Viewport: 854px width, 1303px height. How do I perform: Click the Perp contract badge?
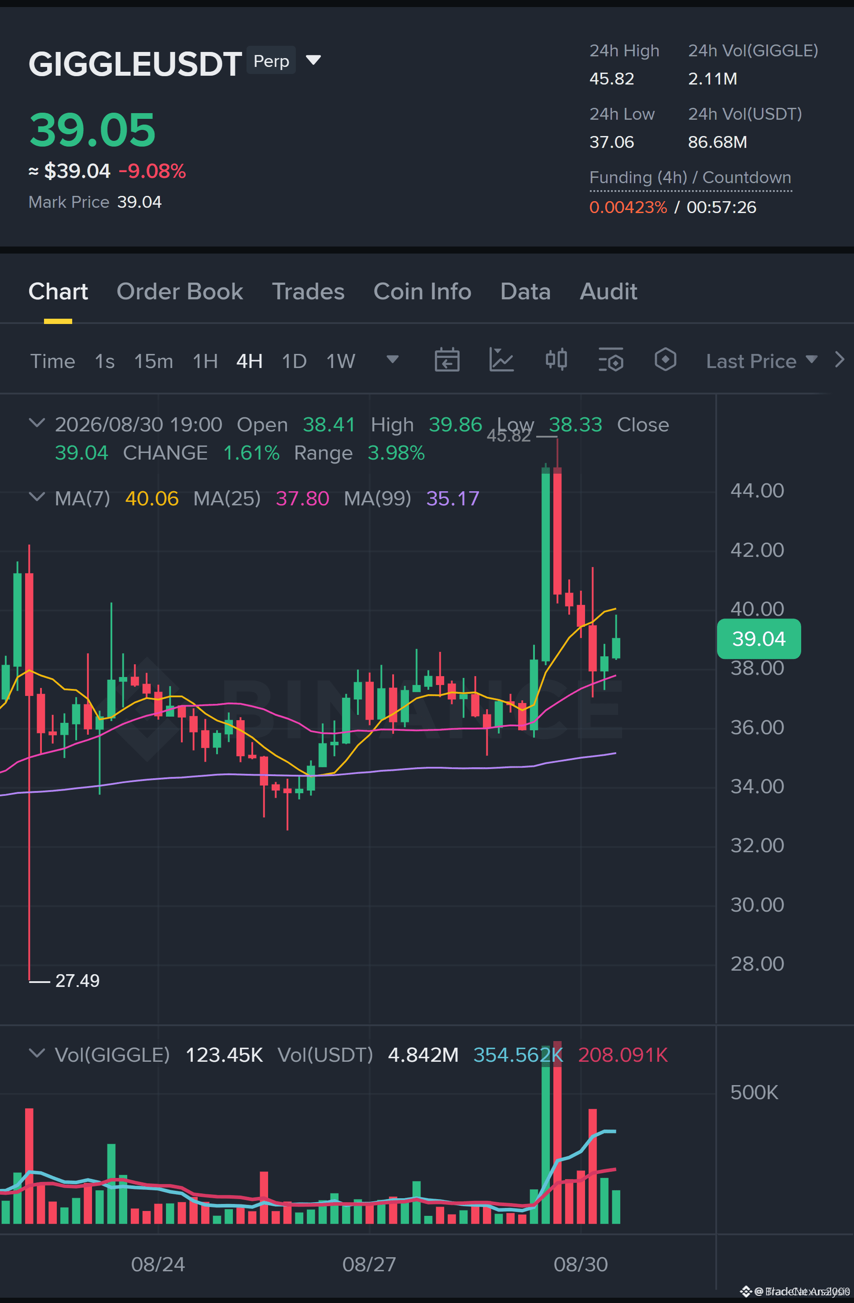tap(271, 61)
